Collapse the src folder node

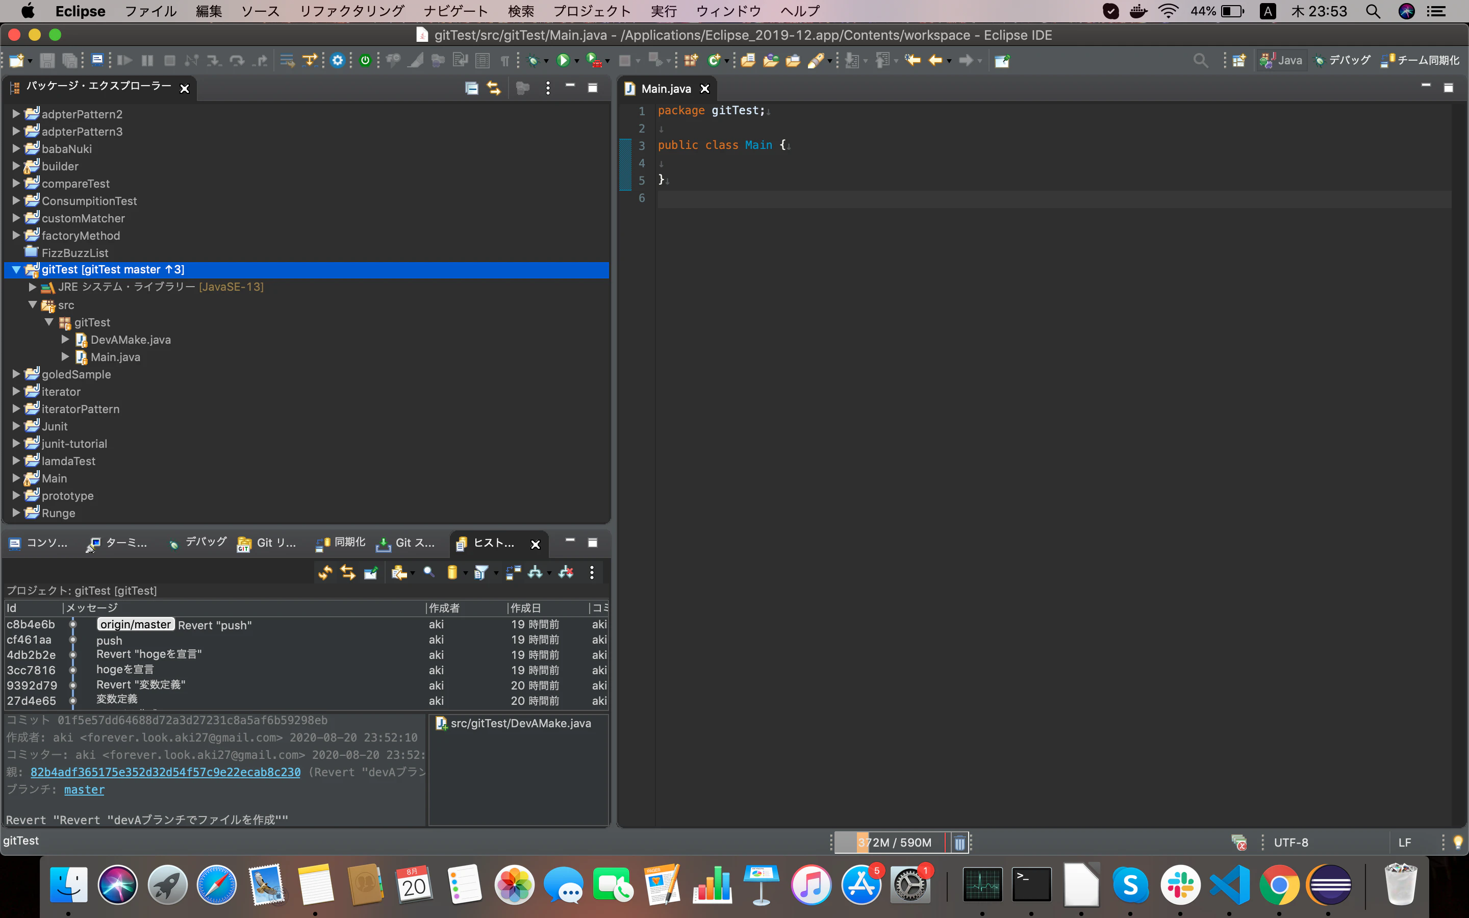(x=33, y=305)
